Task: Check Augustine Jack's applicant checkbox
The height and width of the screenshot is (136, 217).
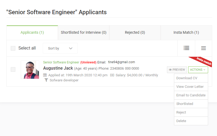Action: coord(13,70)
